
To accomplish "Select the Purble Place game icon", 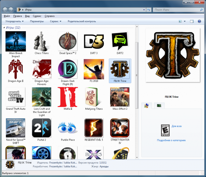I will tap(68, 128).
